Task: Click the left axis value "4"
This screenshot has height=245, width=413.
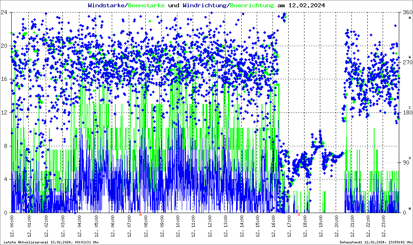Action: (x=5, y=179)
